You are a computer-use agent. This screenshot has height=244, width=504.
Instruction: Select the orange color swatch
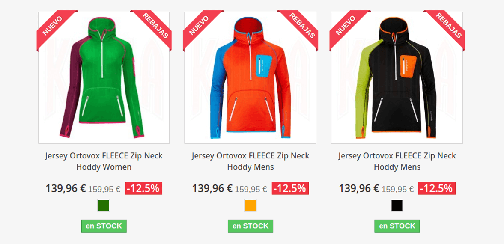click(250, 205)
